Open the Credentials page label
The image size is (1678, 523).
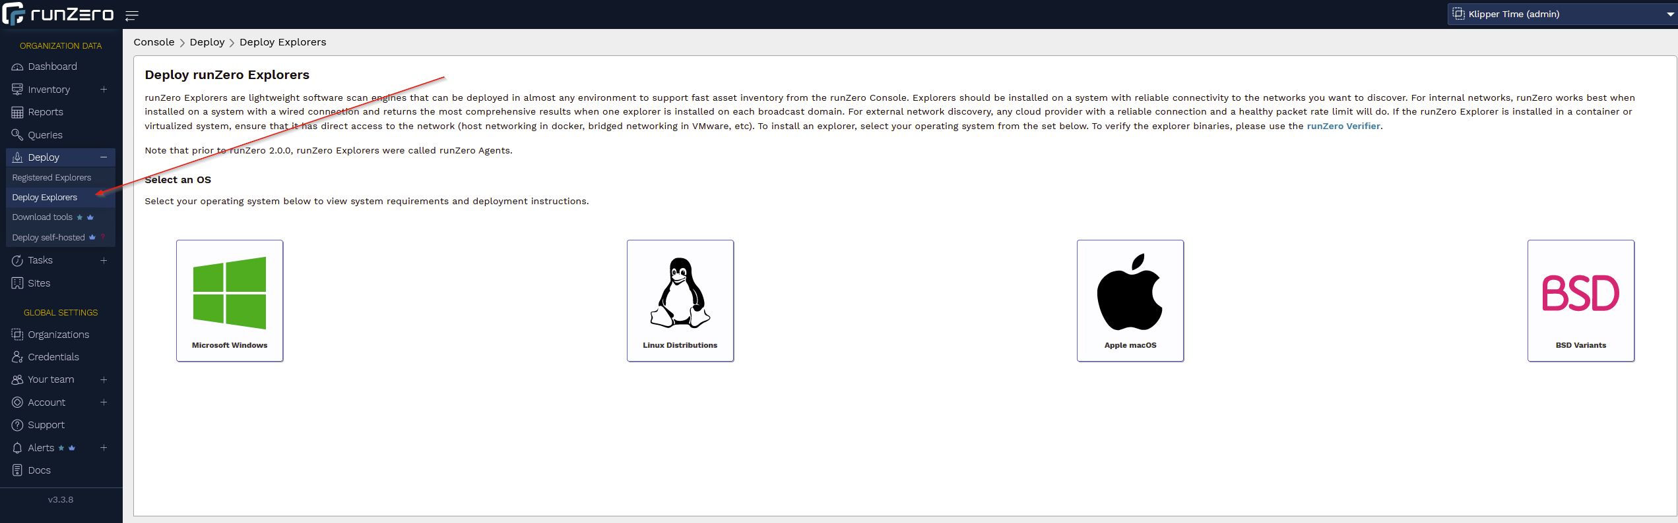(53, 357)
